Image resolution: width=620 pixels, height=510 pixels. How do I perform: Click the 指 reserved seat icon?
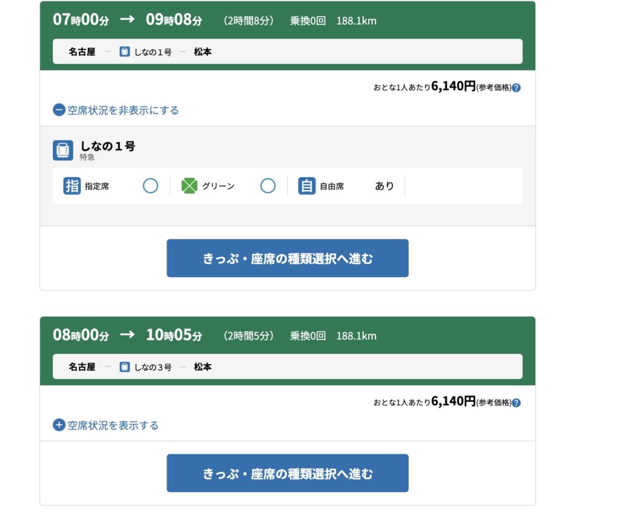[x=72, y=186]
